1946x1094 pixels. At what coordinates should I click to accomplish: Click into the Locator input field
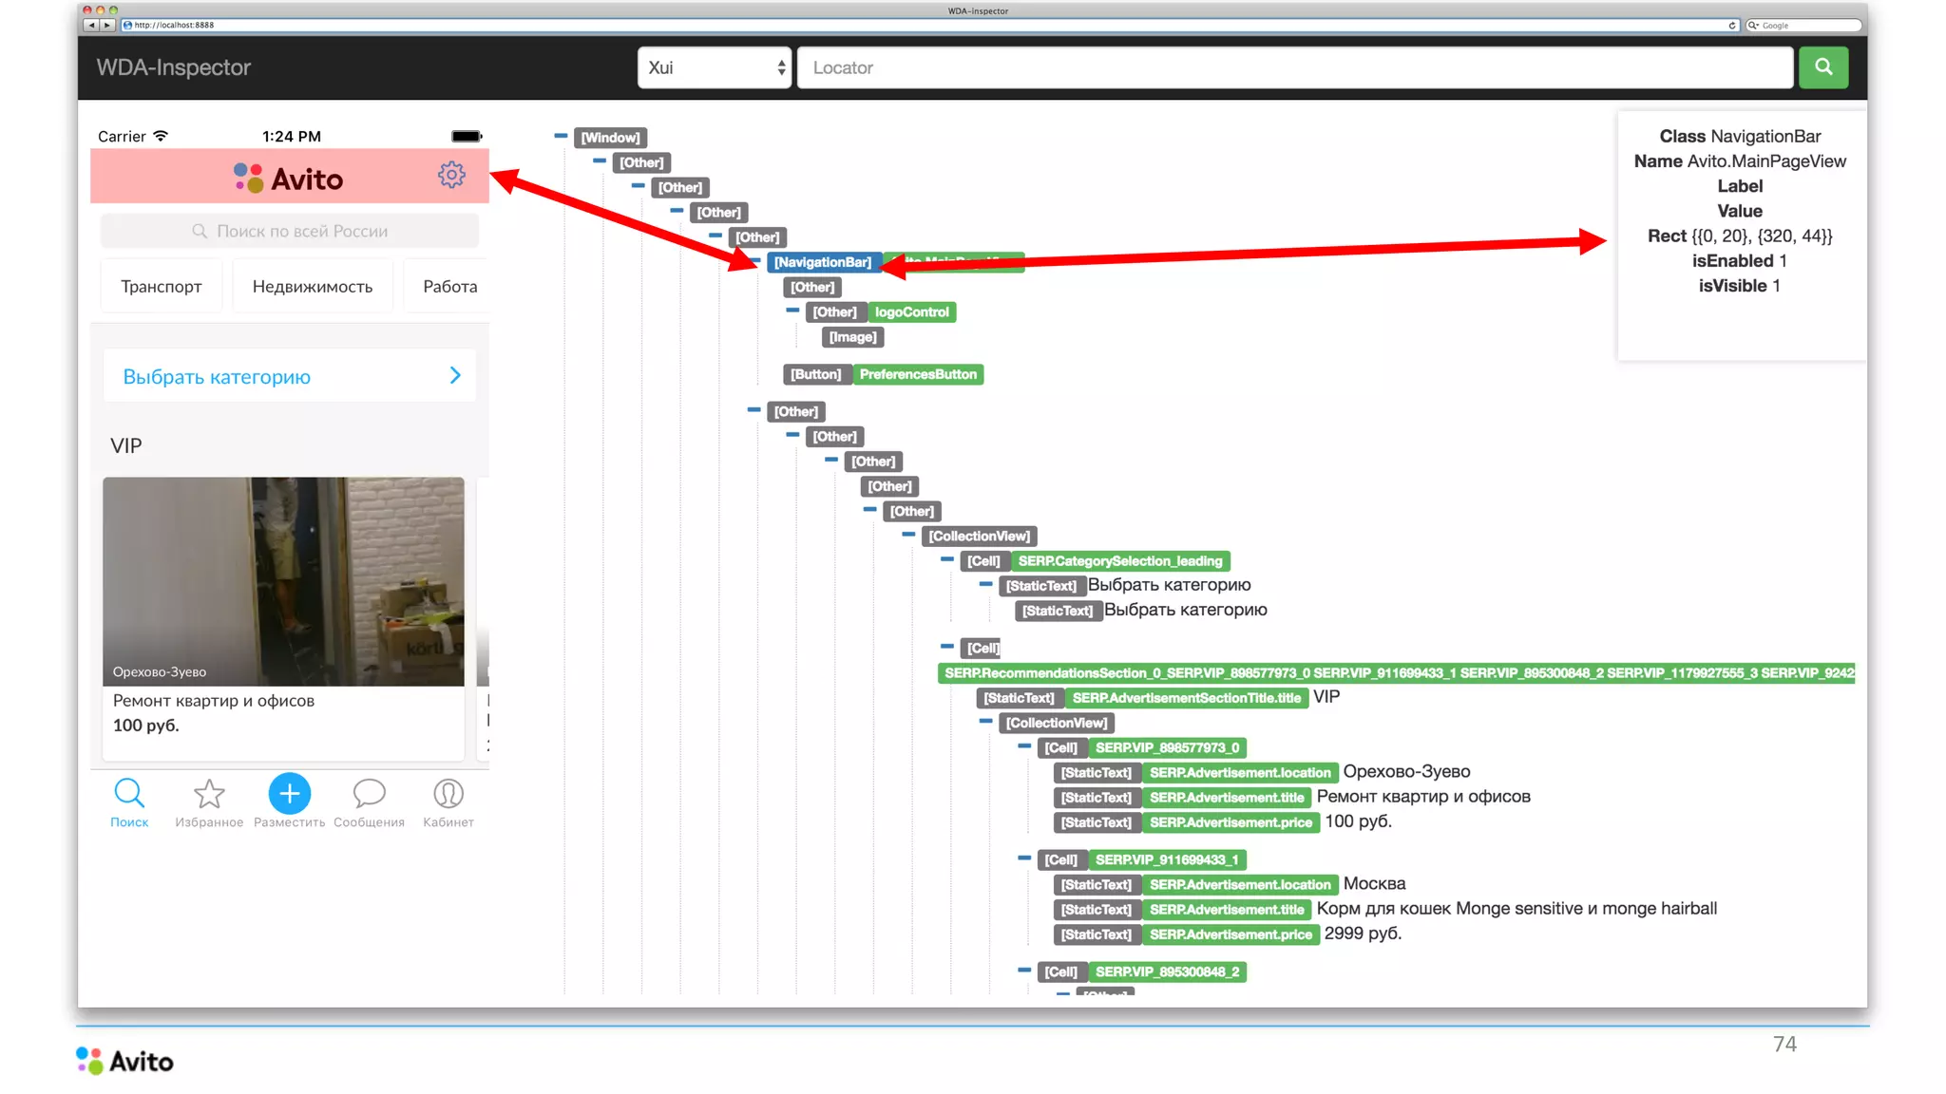point(1294,67)
